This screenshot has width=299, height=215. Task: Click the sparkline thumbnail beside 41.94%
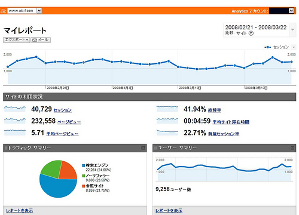point(167,109)
